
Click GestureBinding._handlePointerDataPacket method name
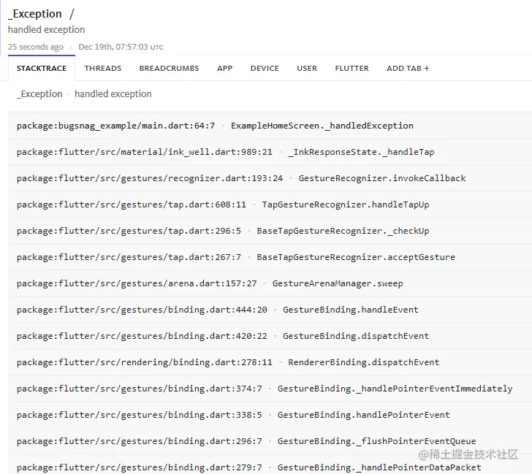[379, 467]
